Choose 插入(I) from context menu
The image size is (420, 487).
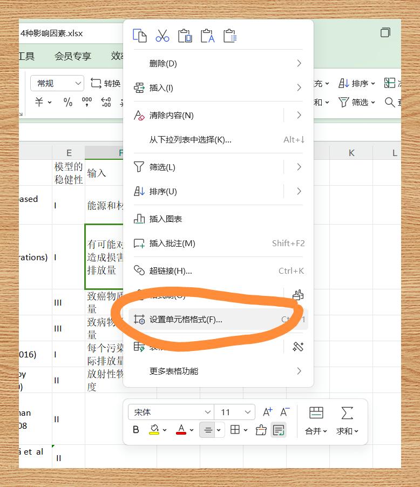point(218,88)
